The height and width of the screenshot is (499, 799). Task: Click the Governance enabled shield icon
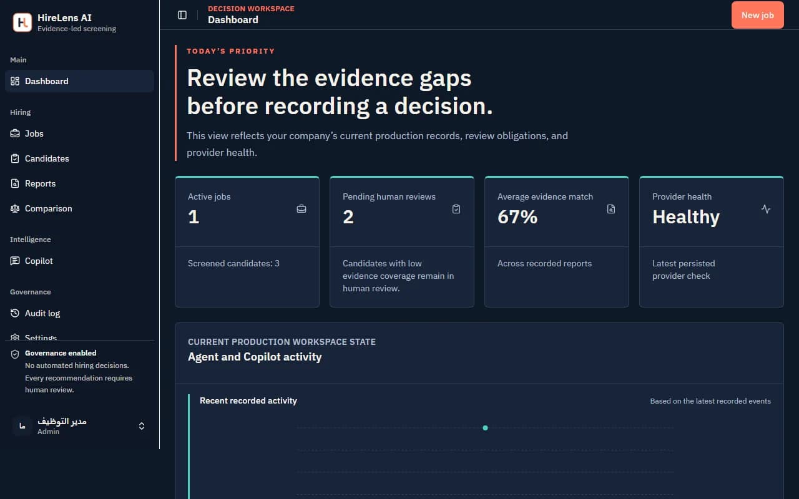coord(15,354)
